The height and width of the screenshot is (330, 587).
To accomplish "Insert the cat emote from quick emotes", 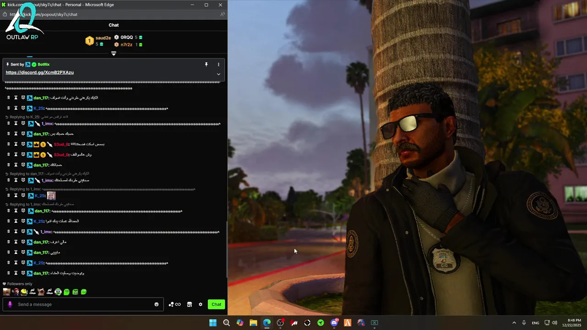I will pos(41,291).
